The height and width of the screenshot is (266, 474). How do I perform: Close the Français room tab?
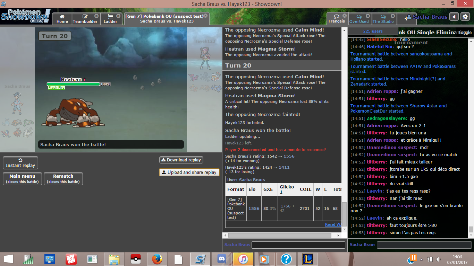[x=345, y=16]
